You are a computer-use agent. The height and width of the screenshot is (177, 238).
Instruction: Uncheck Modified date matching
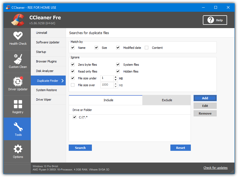(118, 48)
